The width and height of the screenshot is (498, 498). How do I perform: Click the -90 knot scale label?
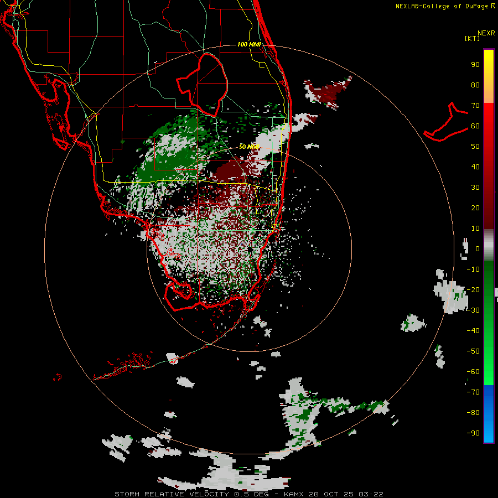[x=473, y=433]
